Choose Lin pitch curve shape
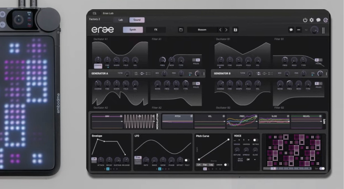This screenshot has height=189, width=344. click(x=199, y=165)
